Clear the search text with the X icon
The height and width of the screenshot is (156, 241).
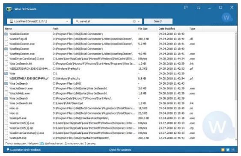pos(134,21)
